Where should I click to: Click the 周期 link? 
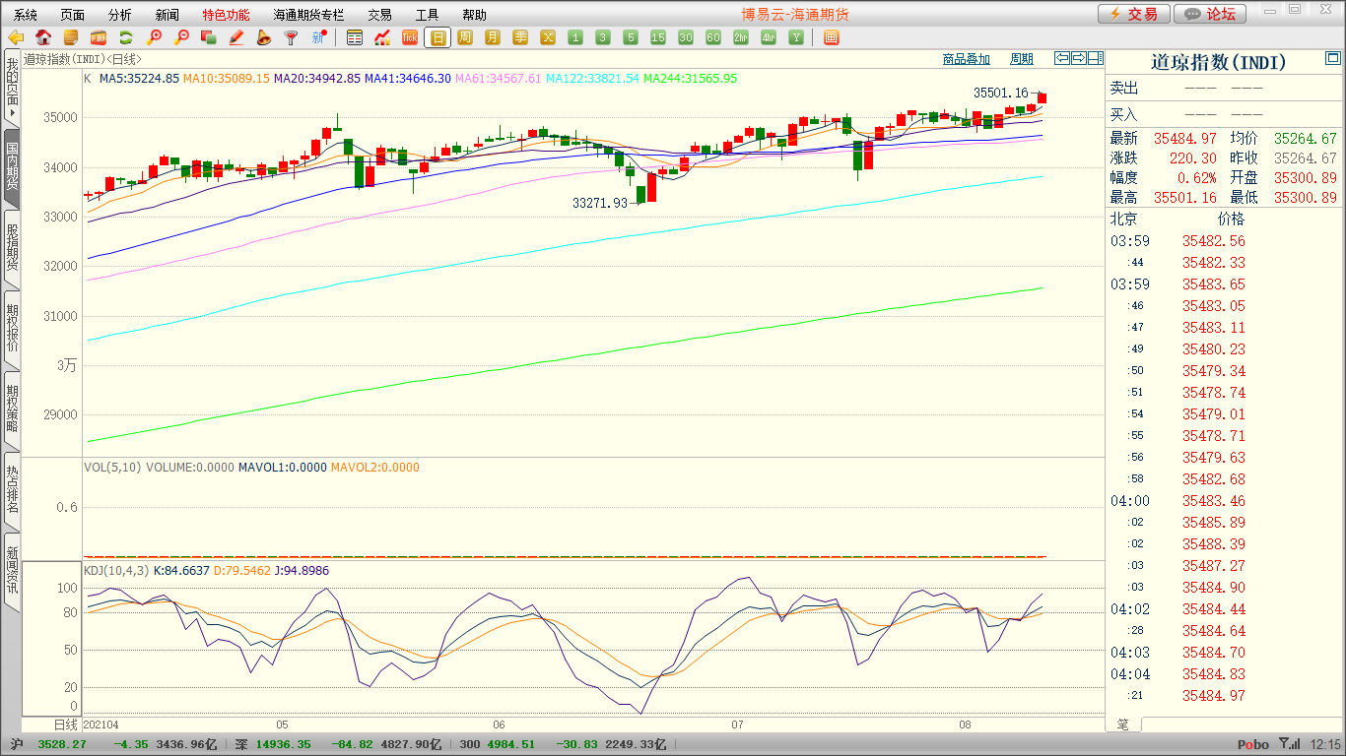tap(1022, 59)
